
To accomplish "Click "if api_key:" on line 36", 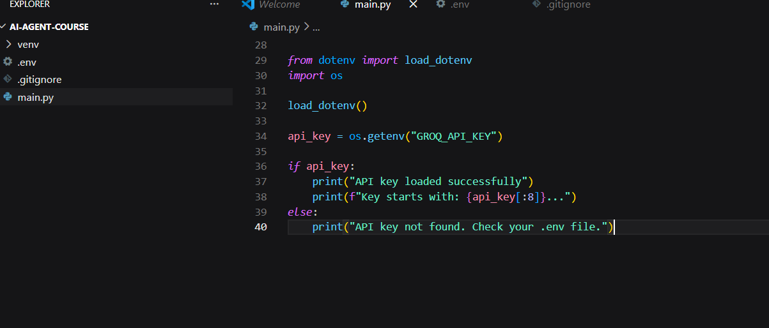I will point(321,167).
